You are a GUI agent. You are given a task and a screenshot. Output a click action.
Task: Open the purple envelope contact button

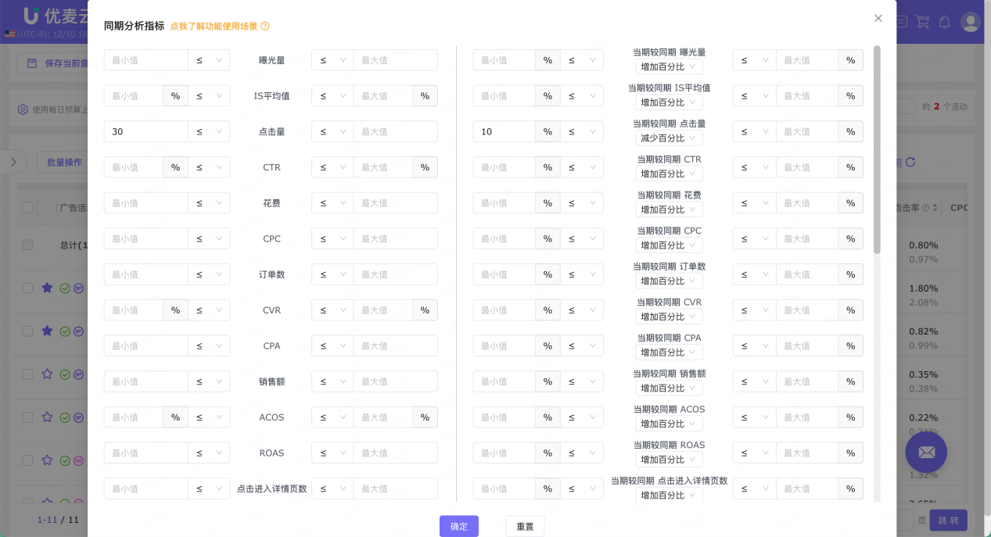[x=926, y=452]
